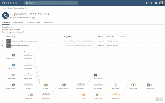Open the alerts warning icon
This screenshot has height=103, width=165.
point(147,3)
